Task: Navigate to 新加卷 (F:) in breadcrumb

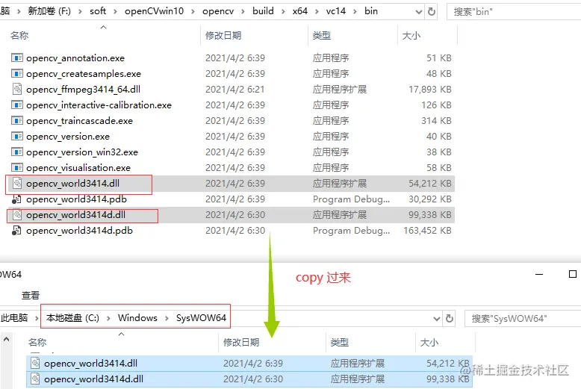Action: click(x=49, y=11)
